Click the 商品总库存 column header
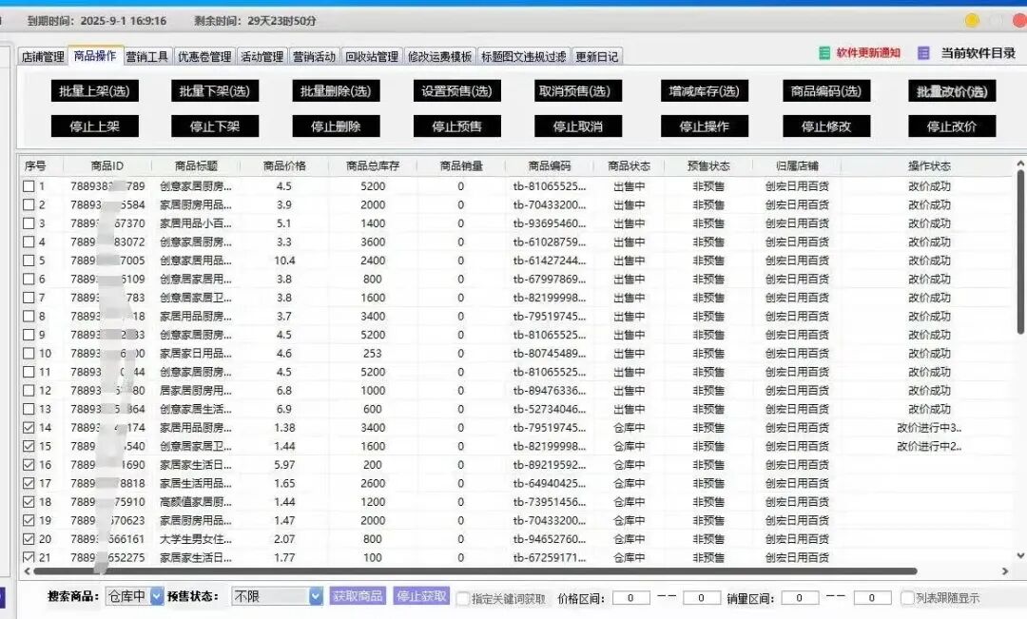 point(373,165)
